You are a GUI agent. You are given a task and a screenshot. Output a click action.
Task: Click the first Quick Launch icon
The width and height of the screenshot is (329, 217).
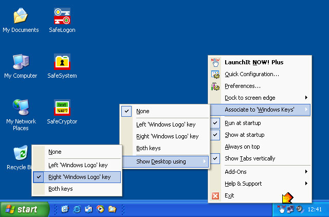click(x=65, y=209)
